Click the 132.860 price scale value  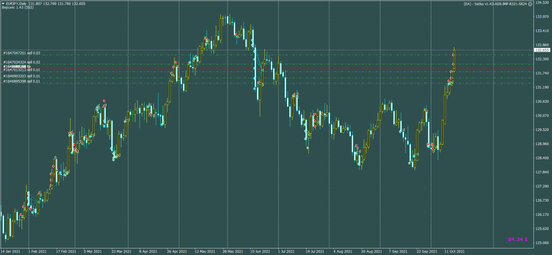542,45
